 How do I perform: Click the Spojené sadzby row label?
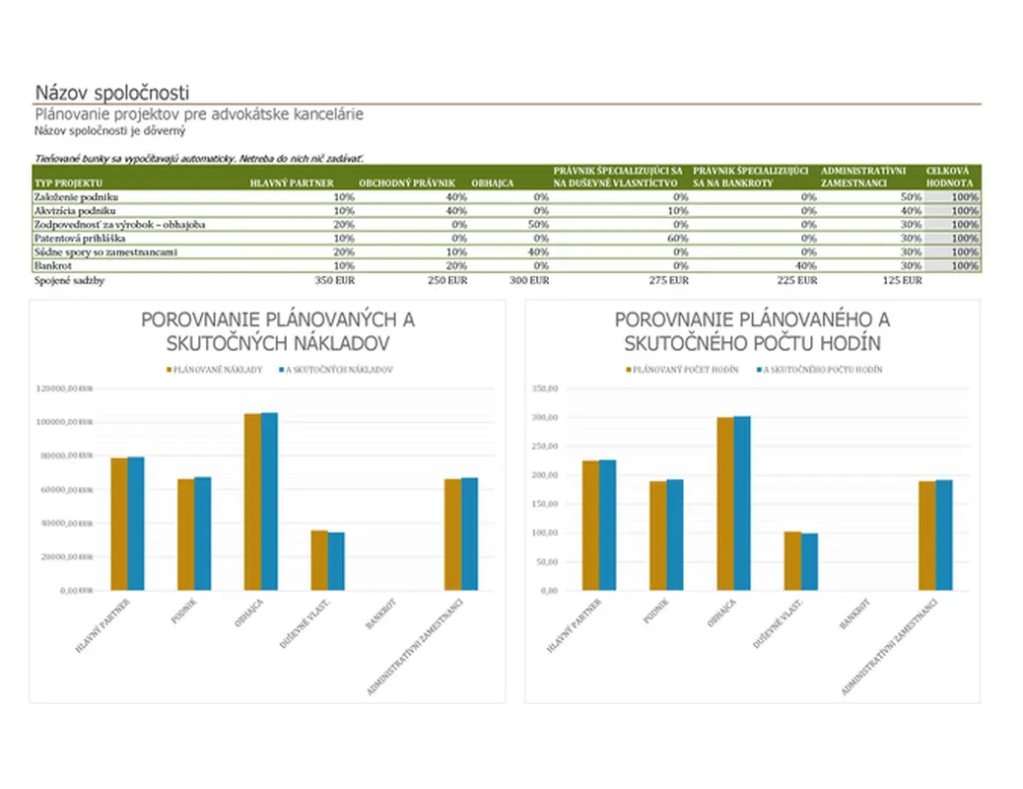point(69,280)
